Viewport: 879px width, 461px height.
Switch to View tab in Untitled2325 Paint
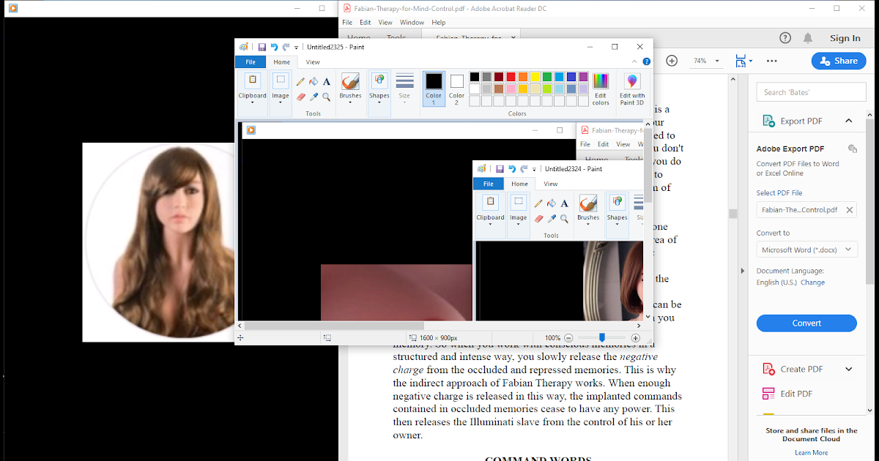[313, 62]
